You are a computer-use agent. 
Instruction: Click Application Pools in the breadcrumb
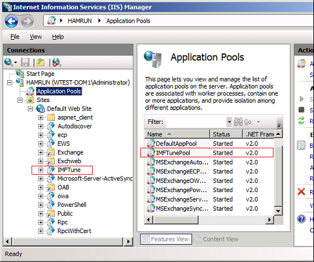pyautogui.click(x=128, y=21)
